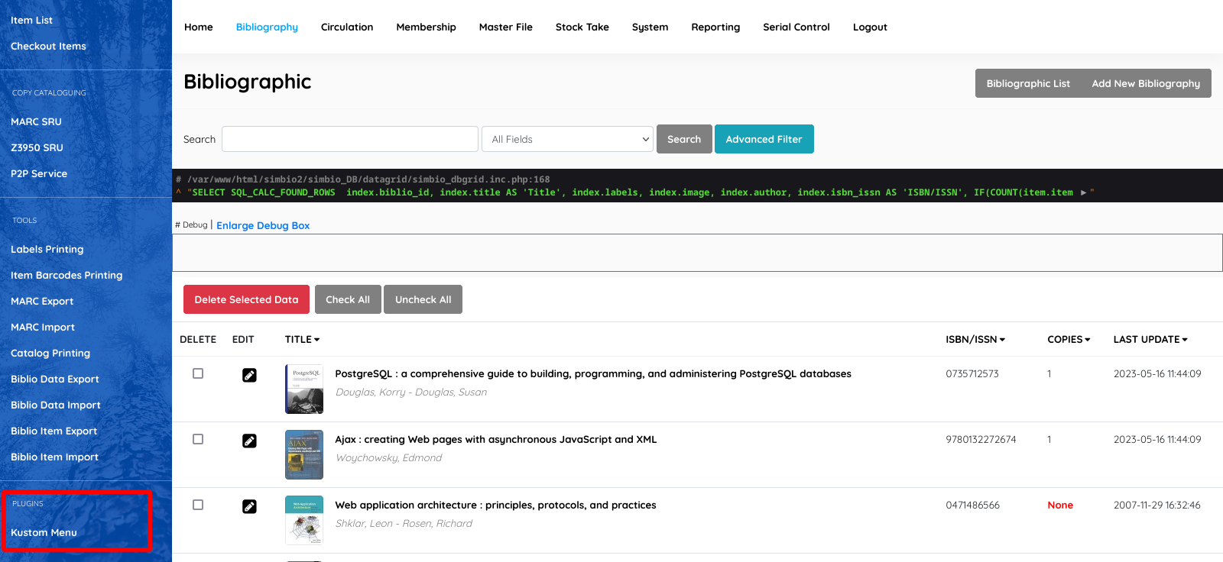The width and height of the screenshot is (1223, 562).
Task: Go to Serial Control menu
Action: 796,27
